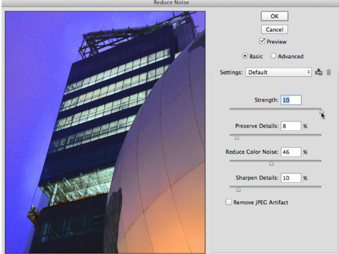Toggle the Preview checkbox

(262, 41)
